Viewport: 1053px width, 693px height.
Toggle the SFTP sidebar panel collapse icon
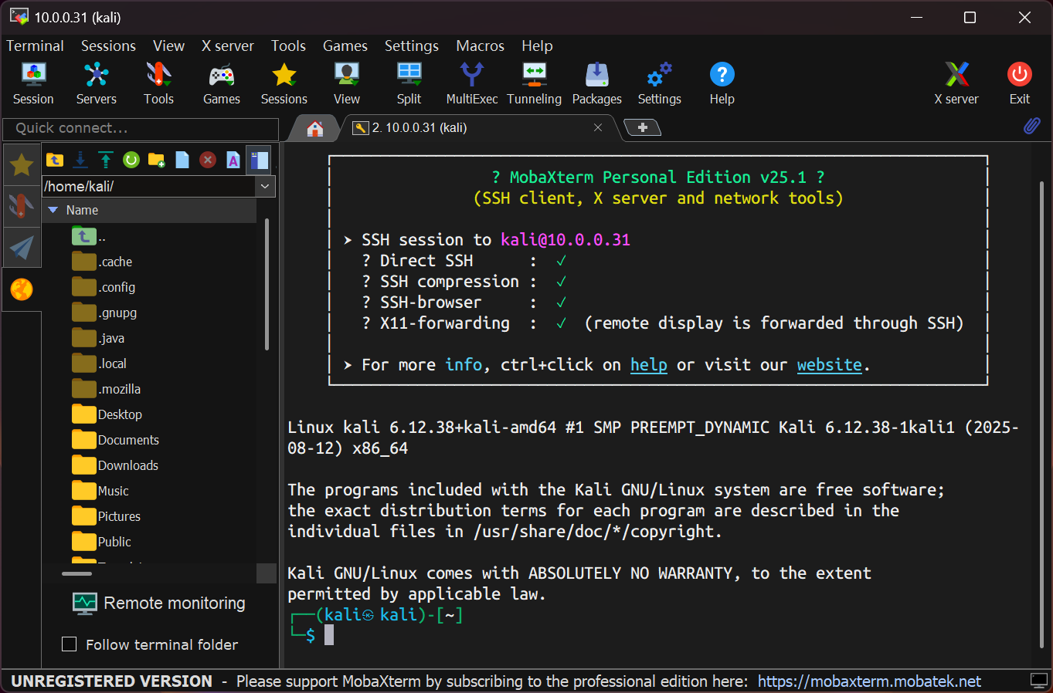258,160
